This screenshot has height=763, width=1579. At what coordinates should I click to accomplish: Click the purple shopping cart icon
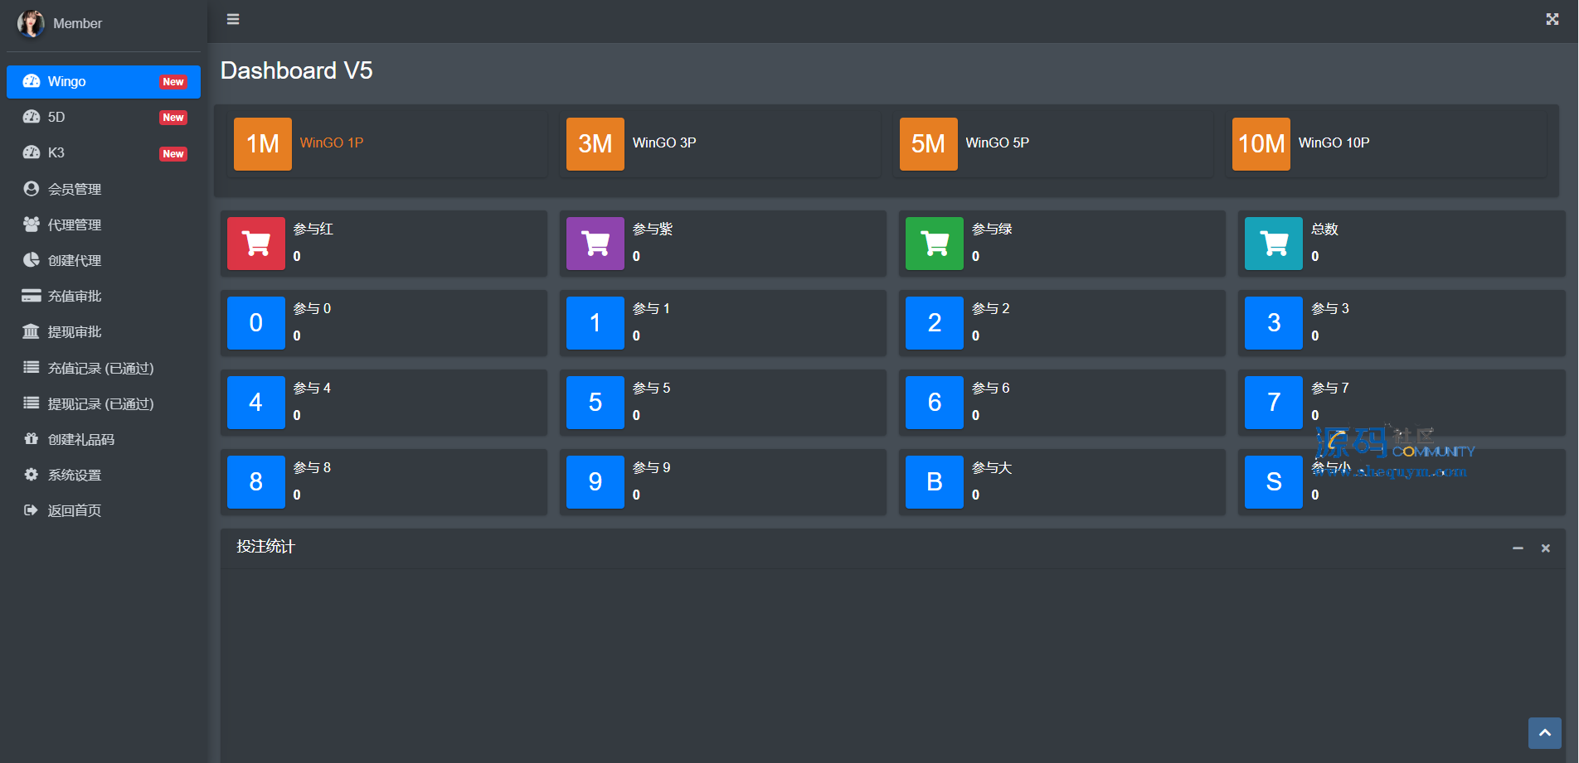pos(595,244)
